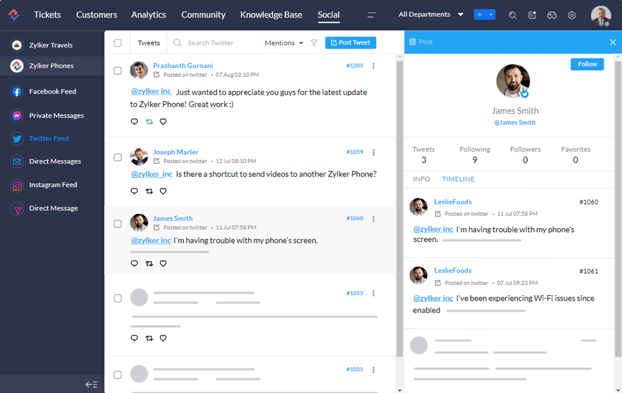Open the notifications icon in top bar
The image size is (622, 393).
point(532,15)
